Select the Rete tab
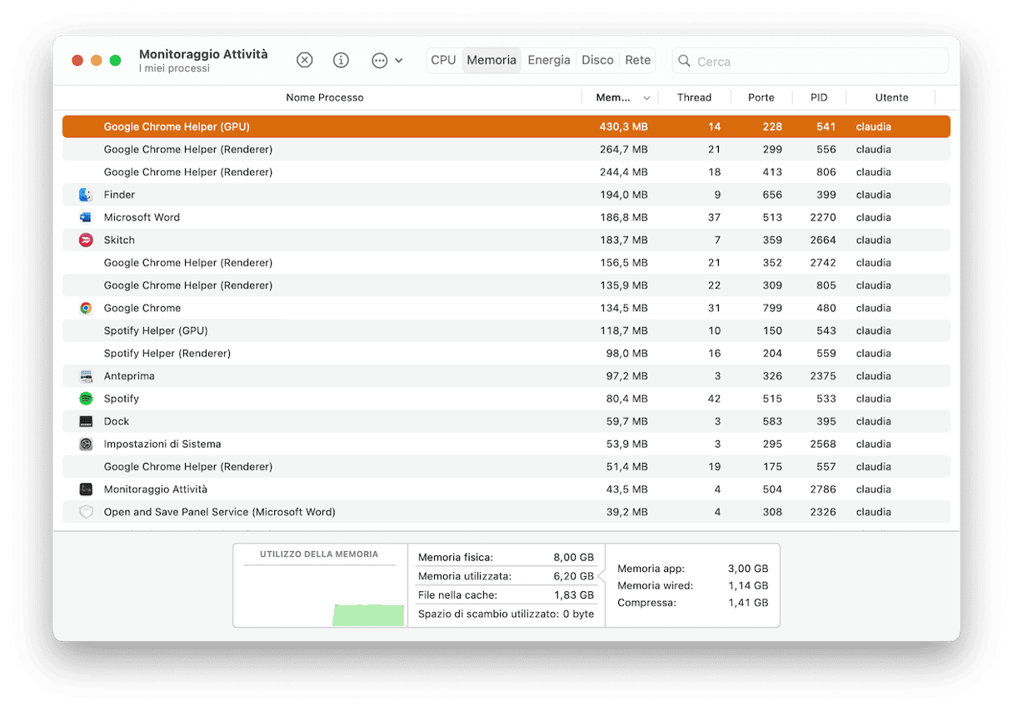The height and width of the screenshot is (711, 1013). click(638, 60)
